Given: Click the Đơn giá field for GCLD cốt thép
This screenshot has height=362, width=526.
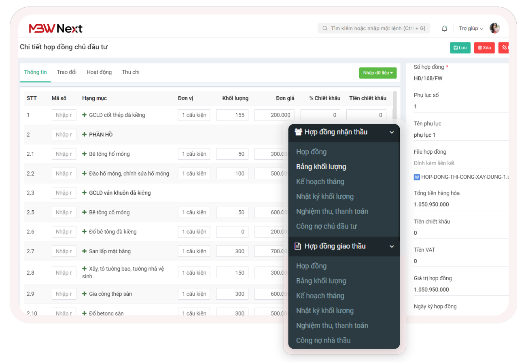Looking at the screenshot, I should 274,115.
